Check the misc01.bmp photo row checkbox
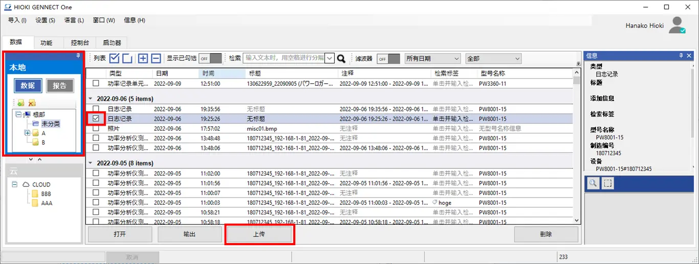Image resolution: width=699 pixels, height=264 pixels. pyautogui.click(x=96, y=129)
